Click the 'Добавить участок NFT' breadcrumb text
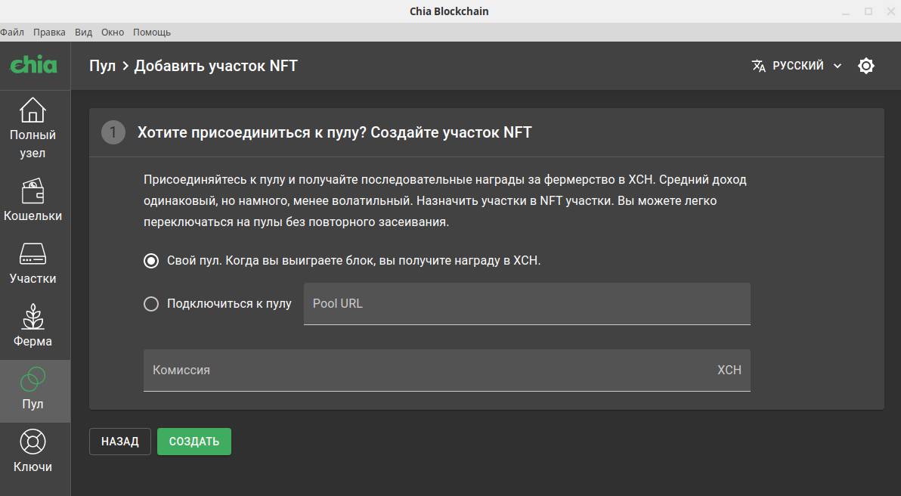 click(x=215, y=66)
